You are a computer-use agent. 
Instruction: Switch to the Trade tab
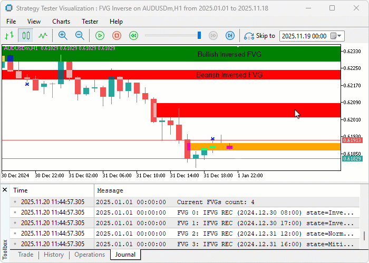point(26,255)
